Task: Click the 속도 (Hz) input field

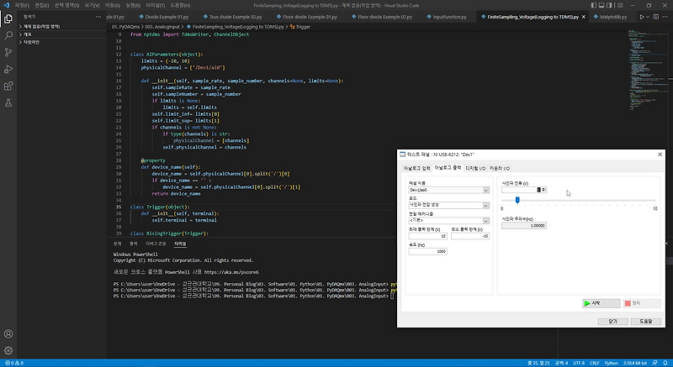Action: [429, 252]
